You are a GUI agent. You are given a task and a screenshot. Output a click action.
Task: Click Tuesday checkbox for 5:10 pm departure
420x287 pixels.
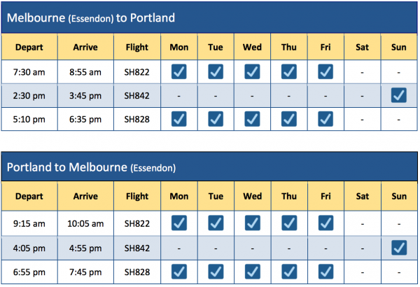(x=216, y=119)
